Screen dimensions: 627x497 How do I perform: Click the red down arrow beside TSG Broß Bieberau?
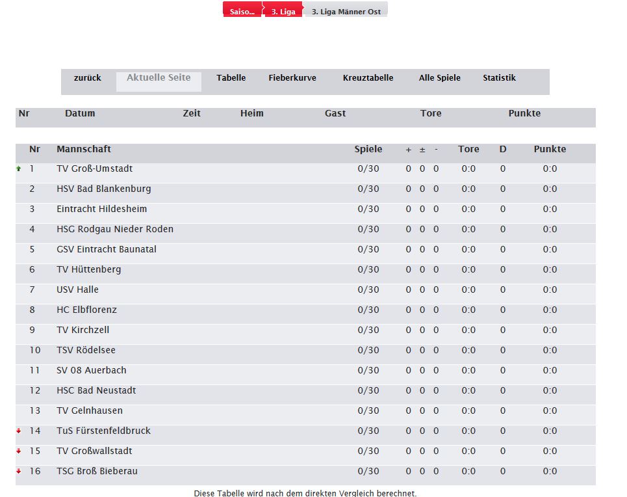19,471
